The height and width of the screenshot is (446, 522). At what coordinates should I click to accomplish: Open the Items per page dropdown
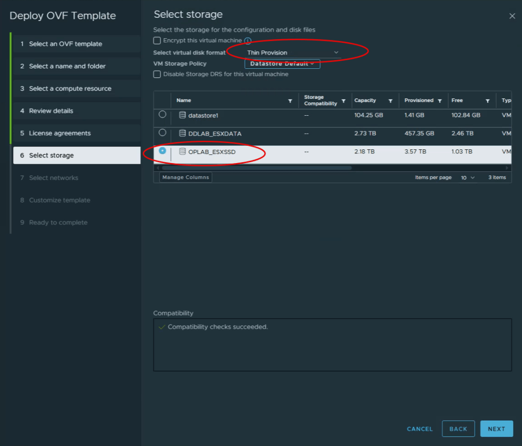point(467,177)
